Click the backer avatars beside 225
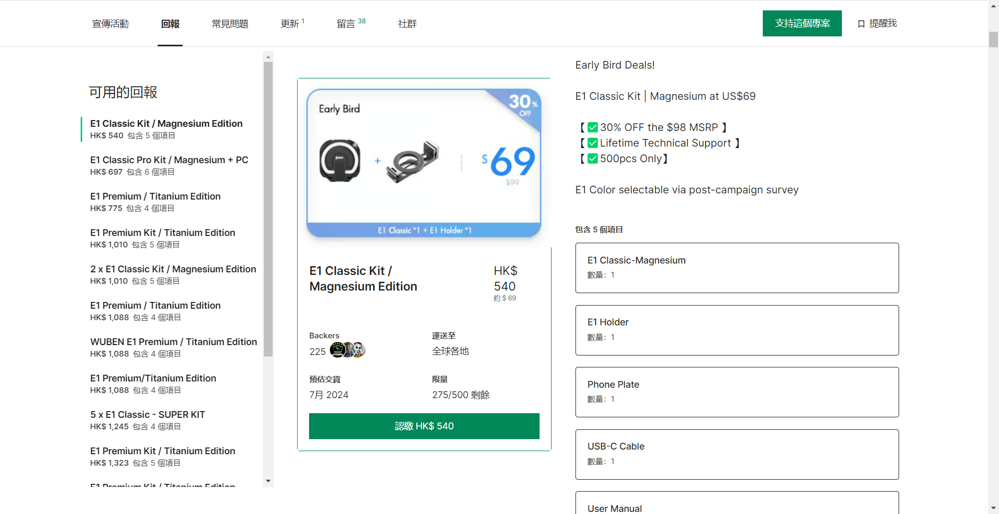 pyautogui.click(x=348, y=350)
